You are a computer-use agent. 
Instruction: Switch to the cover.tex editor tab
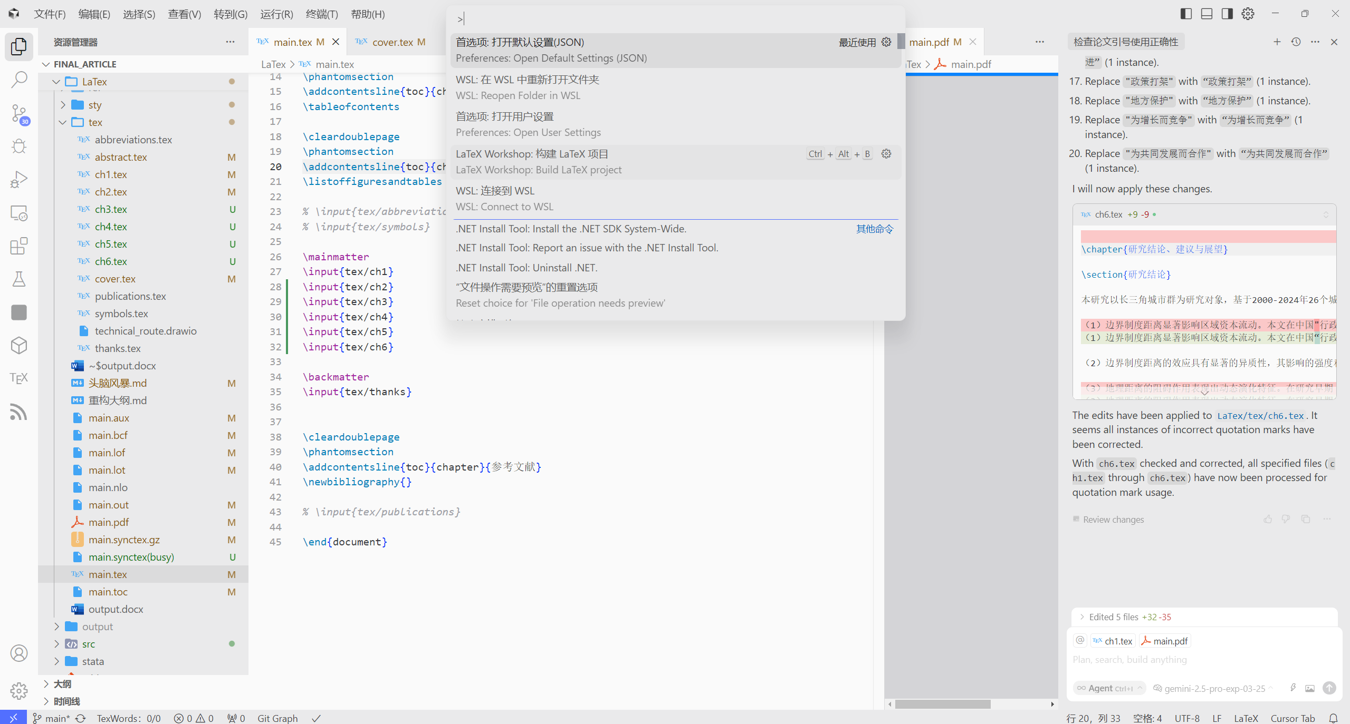(x=392, y=42)
